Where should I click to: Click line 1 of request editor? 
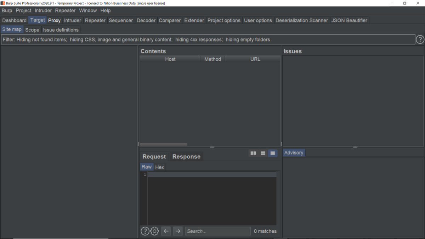coord(212,175)
